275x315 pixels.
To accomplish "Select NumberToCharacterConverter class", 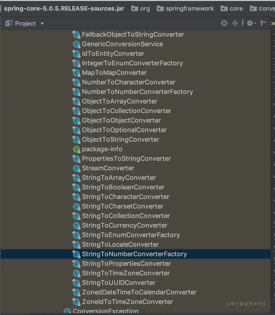I will coord(128,82).
